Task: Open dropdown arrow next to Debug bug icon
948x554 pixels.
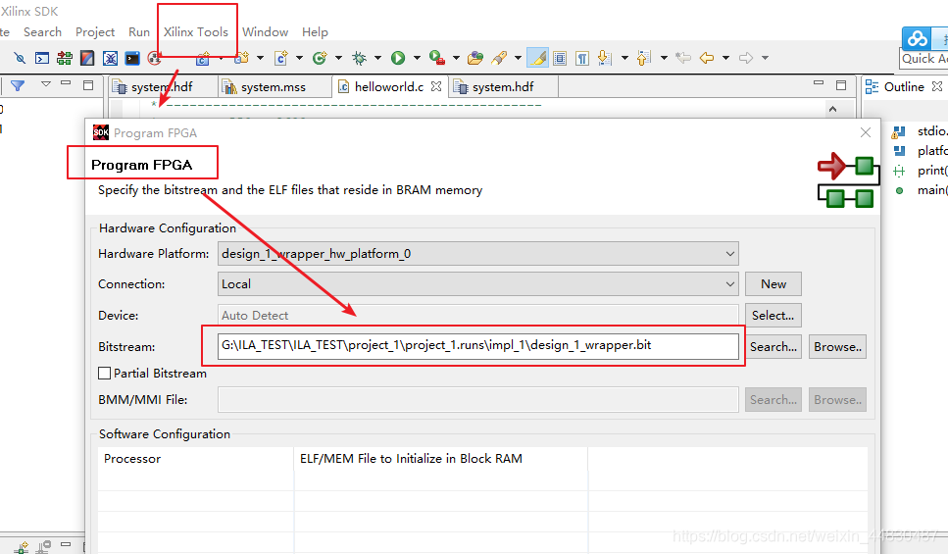Action: pyautogui.click(x=377, y=58)
